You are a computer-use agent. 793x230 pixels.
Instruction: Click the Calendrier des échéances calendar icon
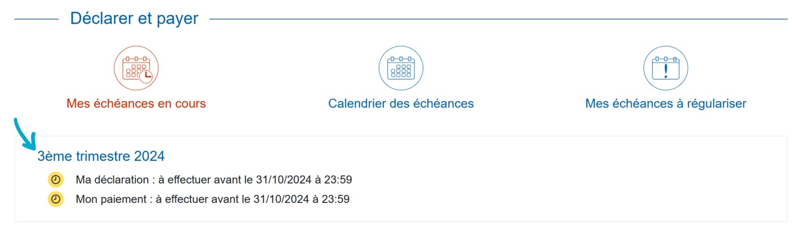tap(401, 68)
